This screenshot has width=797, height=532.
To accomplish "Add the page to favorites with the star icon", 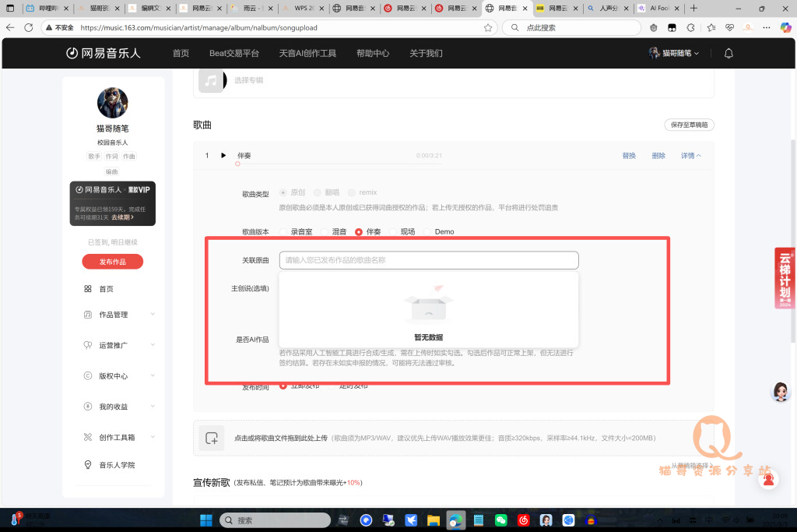I will pos(488,27).
